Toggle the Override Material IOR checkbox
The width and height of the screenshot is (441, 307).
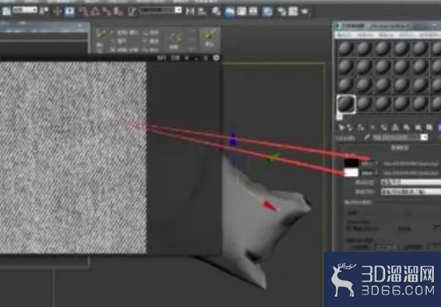[349, 228]
